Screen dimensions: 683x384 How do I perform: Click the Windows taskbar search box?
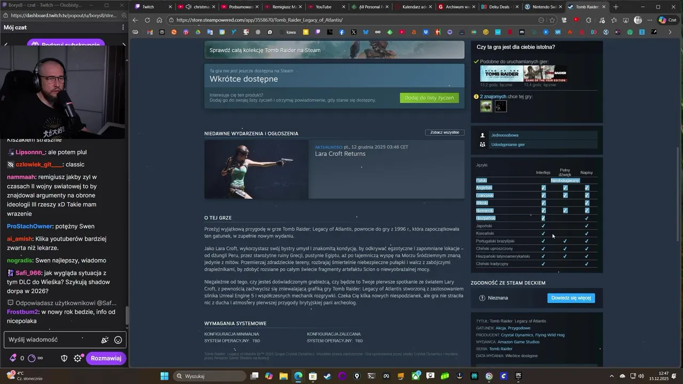(x=210, y=376)
